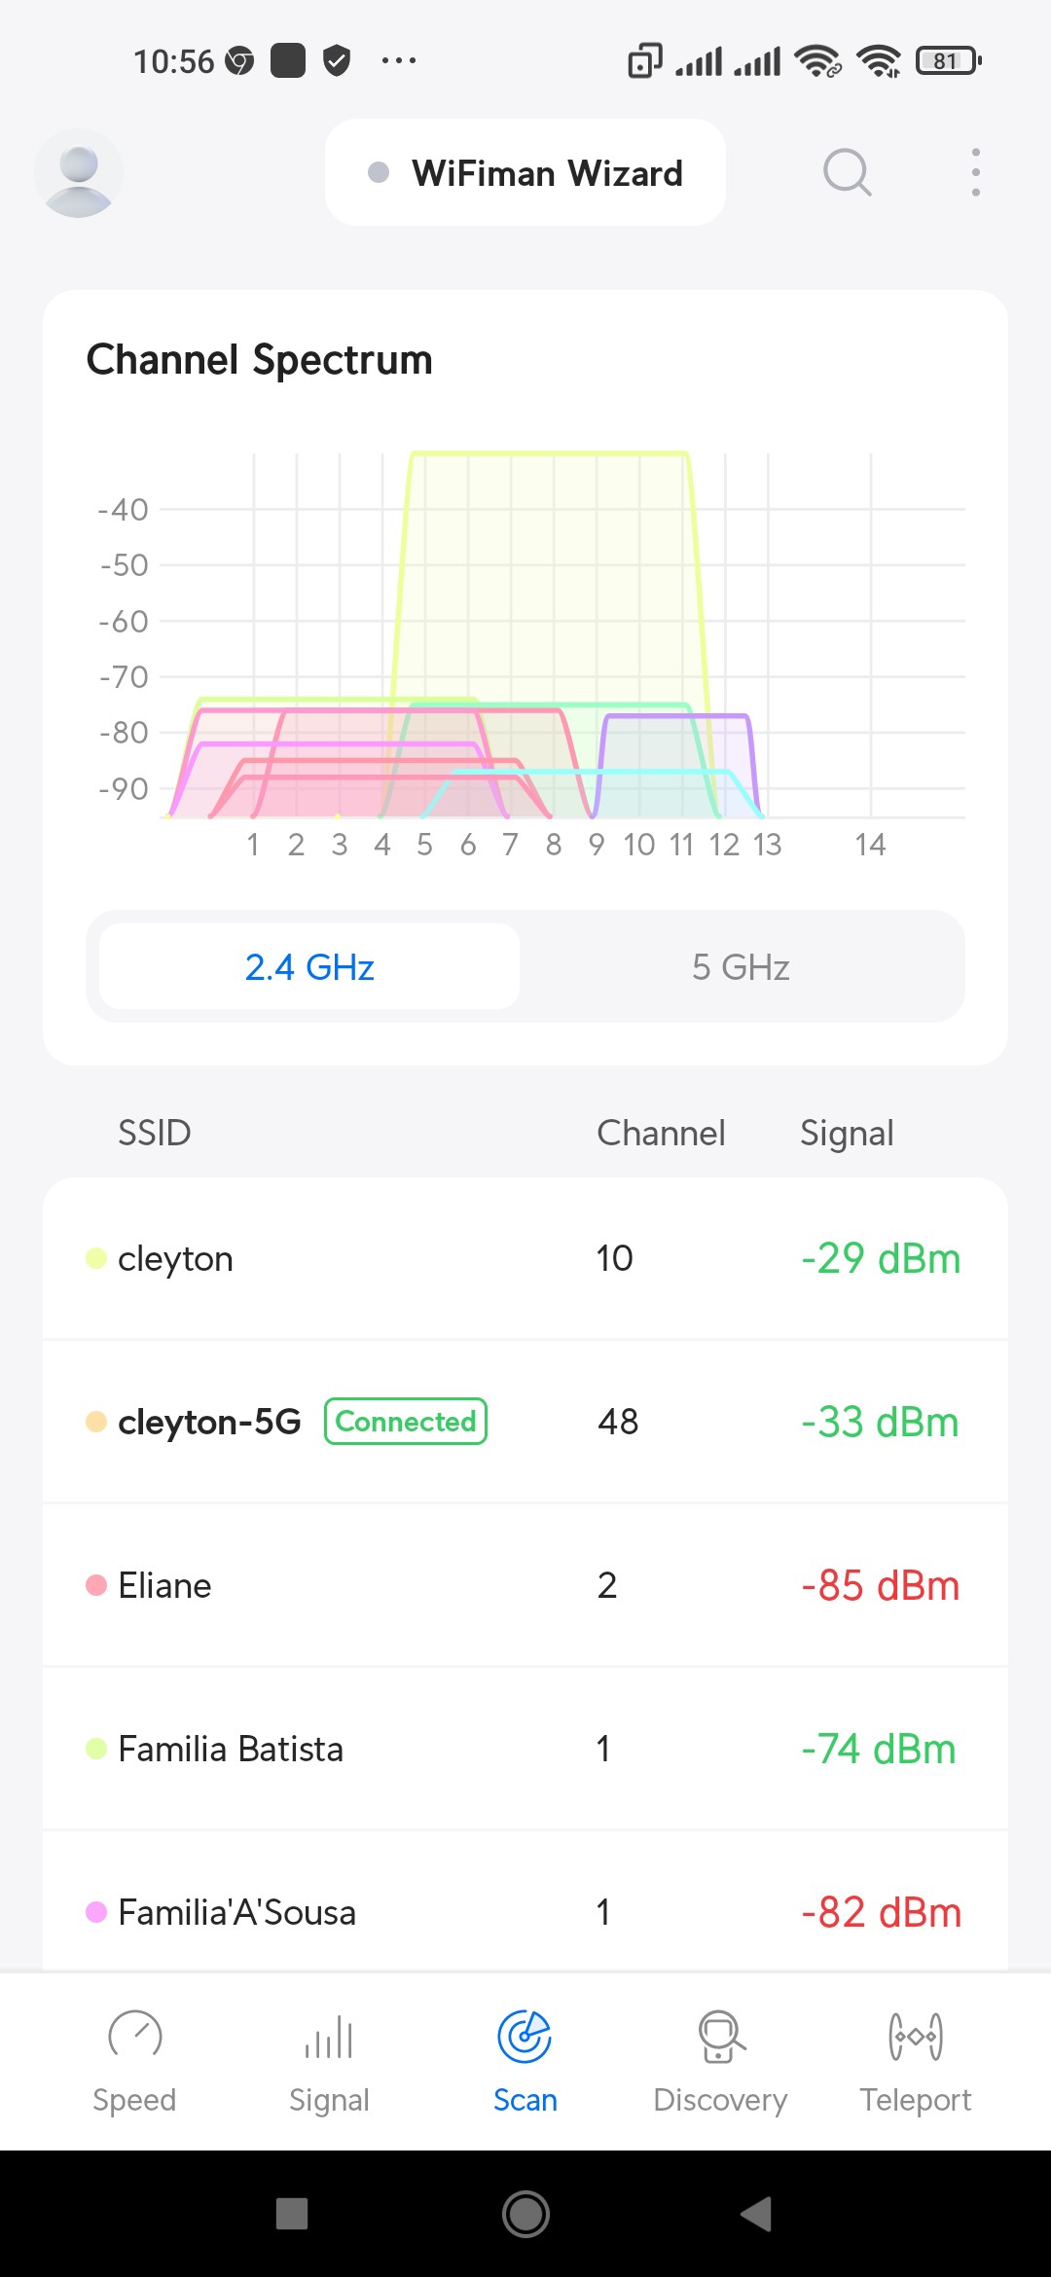Open the Teleport tab icon

click(x=915, y=2036)
